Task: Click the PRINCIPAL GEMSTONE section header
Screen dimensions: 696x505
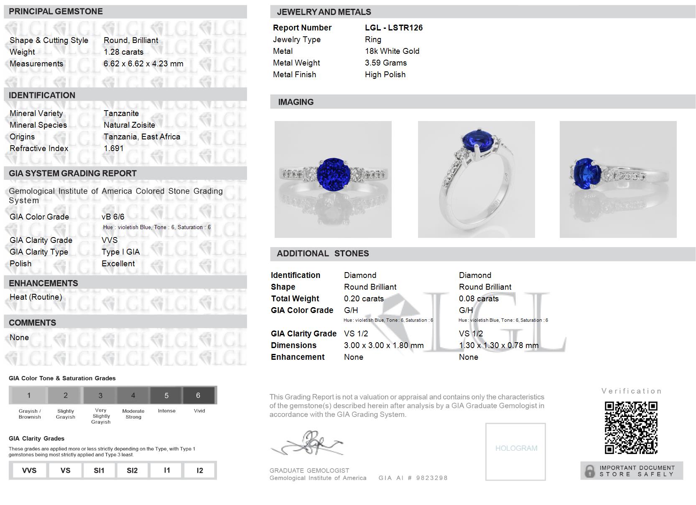Action: (125, 12)
